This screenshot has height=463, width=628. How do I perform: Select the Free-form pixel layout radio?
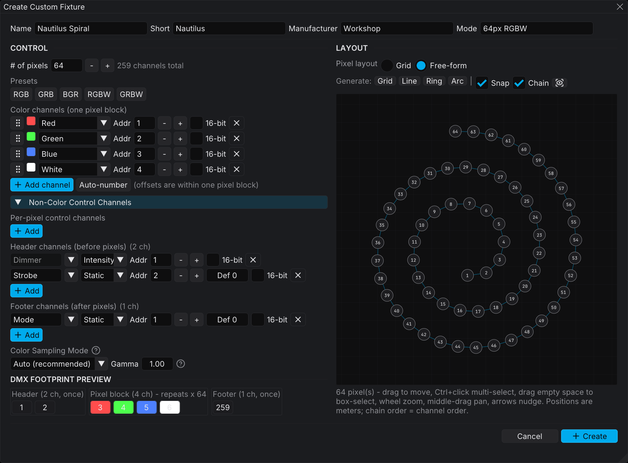[421, 66]
